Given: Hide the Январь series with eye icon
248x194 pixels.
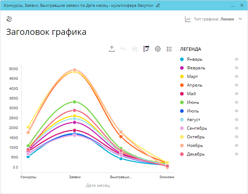Looking at the screenshot, I should tap(236, 59).
